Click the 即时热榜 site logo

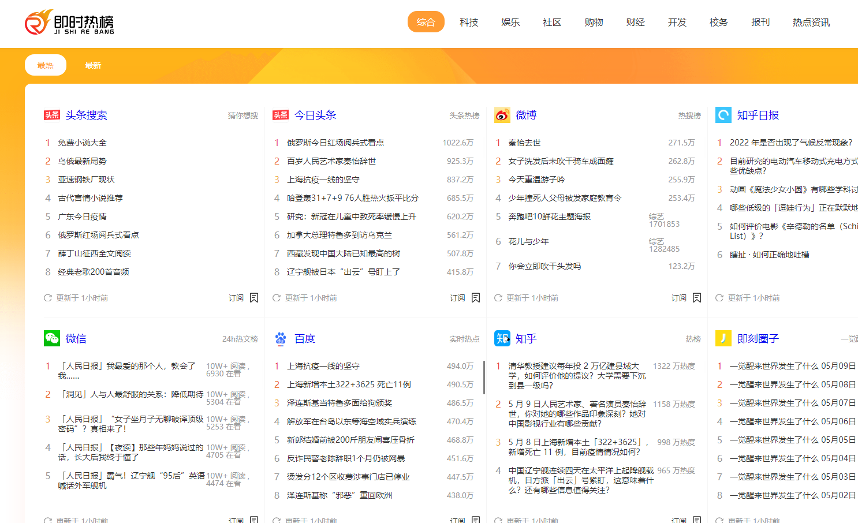69,23
